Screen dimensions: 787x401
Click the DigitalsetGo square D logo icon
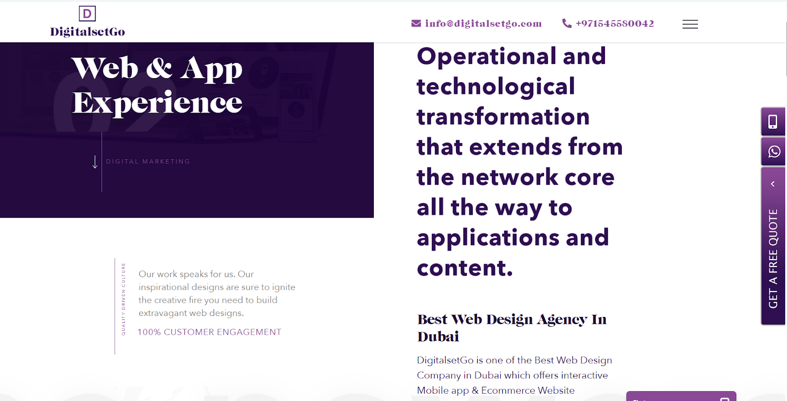coord(87,14)
